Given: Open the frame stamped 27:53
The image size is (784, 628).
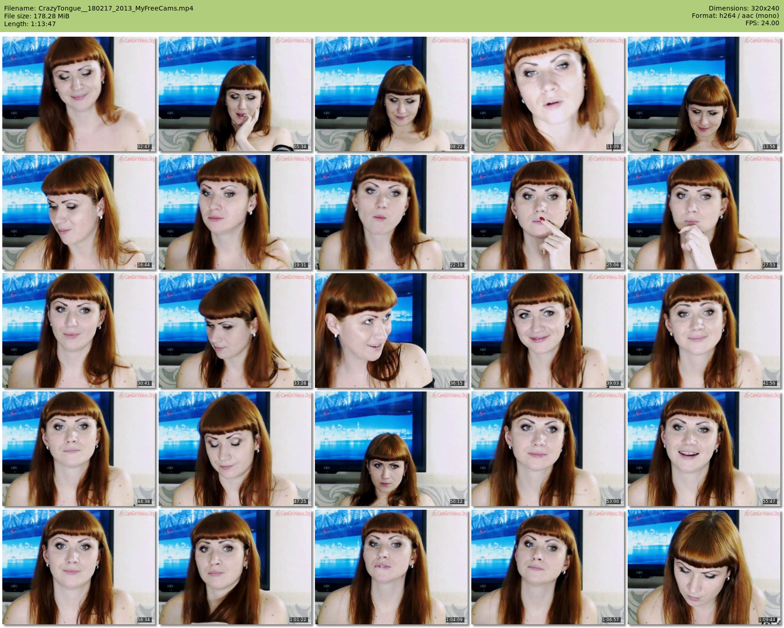Looking at the screenshot, I should pos(704,212).
